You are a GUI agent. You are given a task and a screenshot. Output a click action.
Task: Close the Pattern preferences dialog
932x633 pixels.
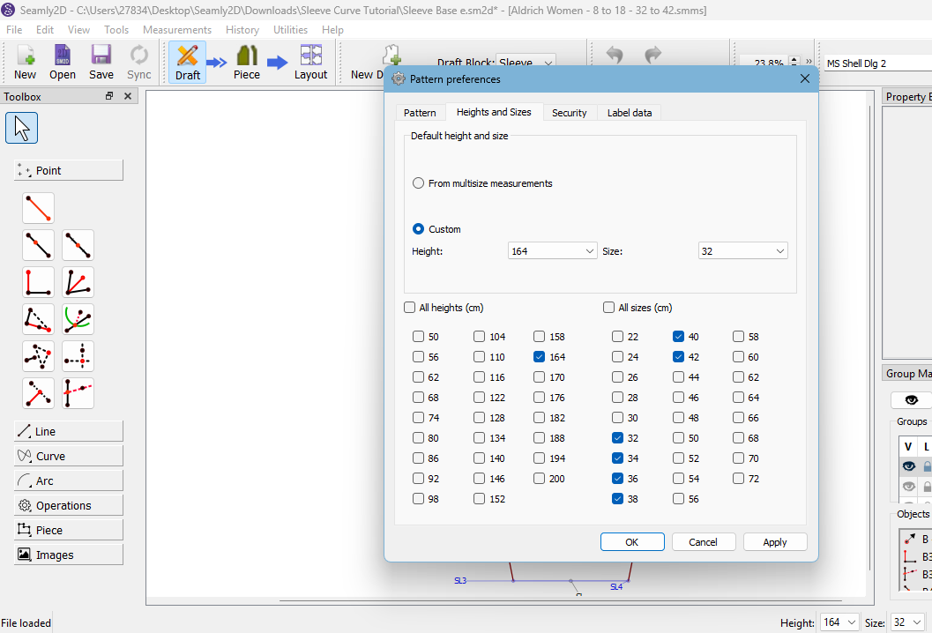[805, 79]
